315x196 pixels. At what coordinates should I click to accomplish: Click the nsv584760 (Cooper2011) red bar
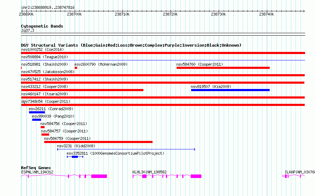click(x=223, y=68)
